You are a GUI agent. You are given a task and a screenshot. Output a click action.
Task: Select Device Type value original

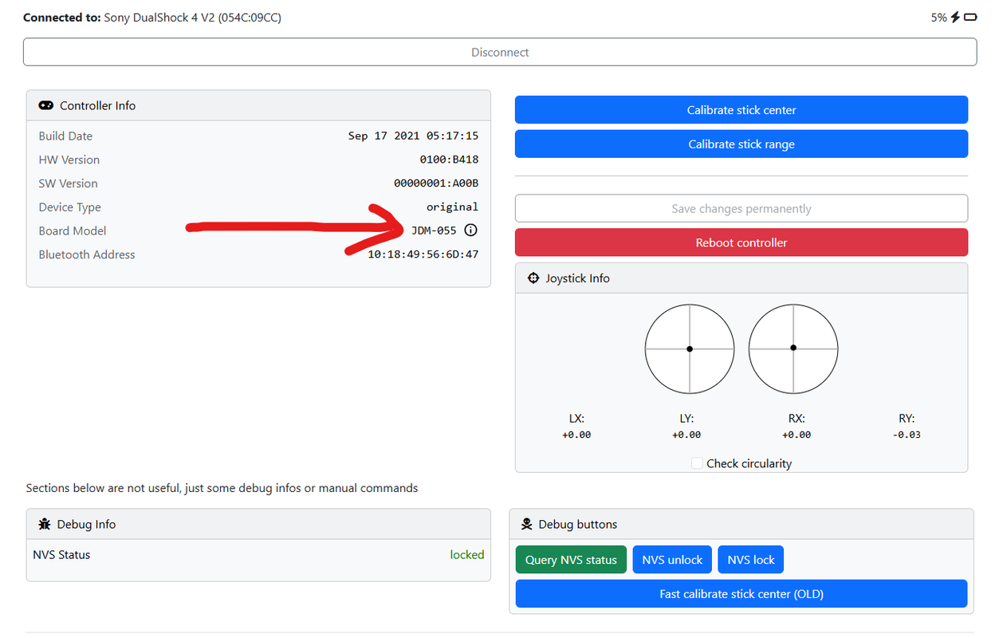pyautogui.click(x=452, y=207)
